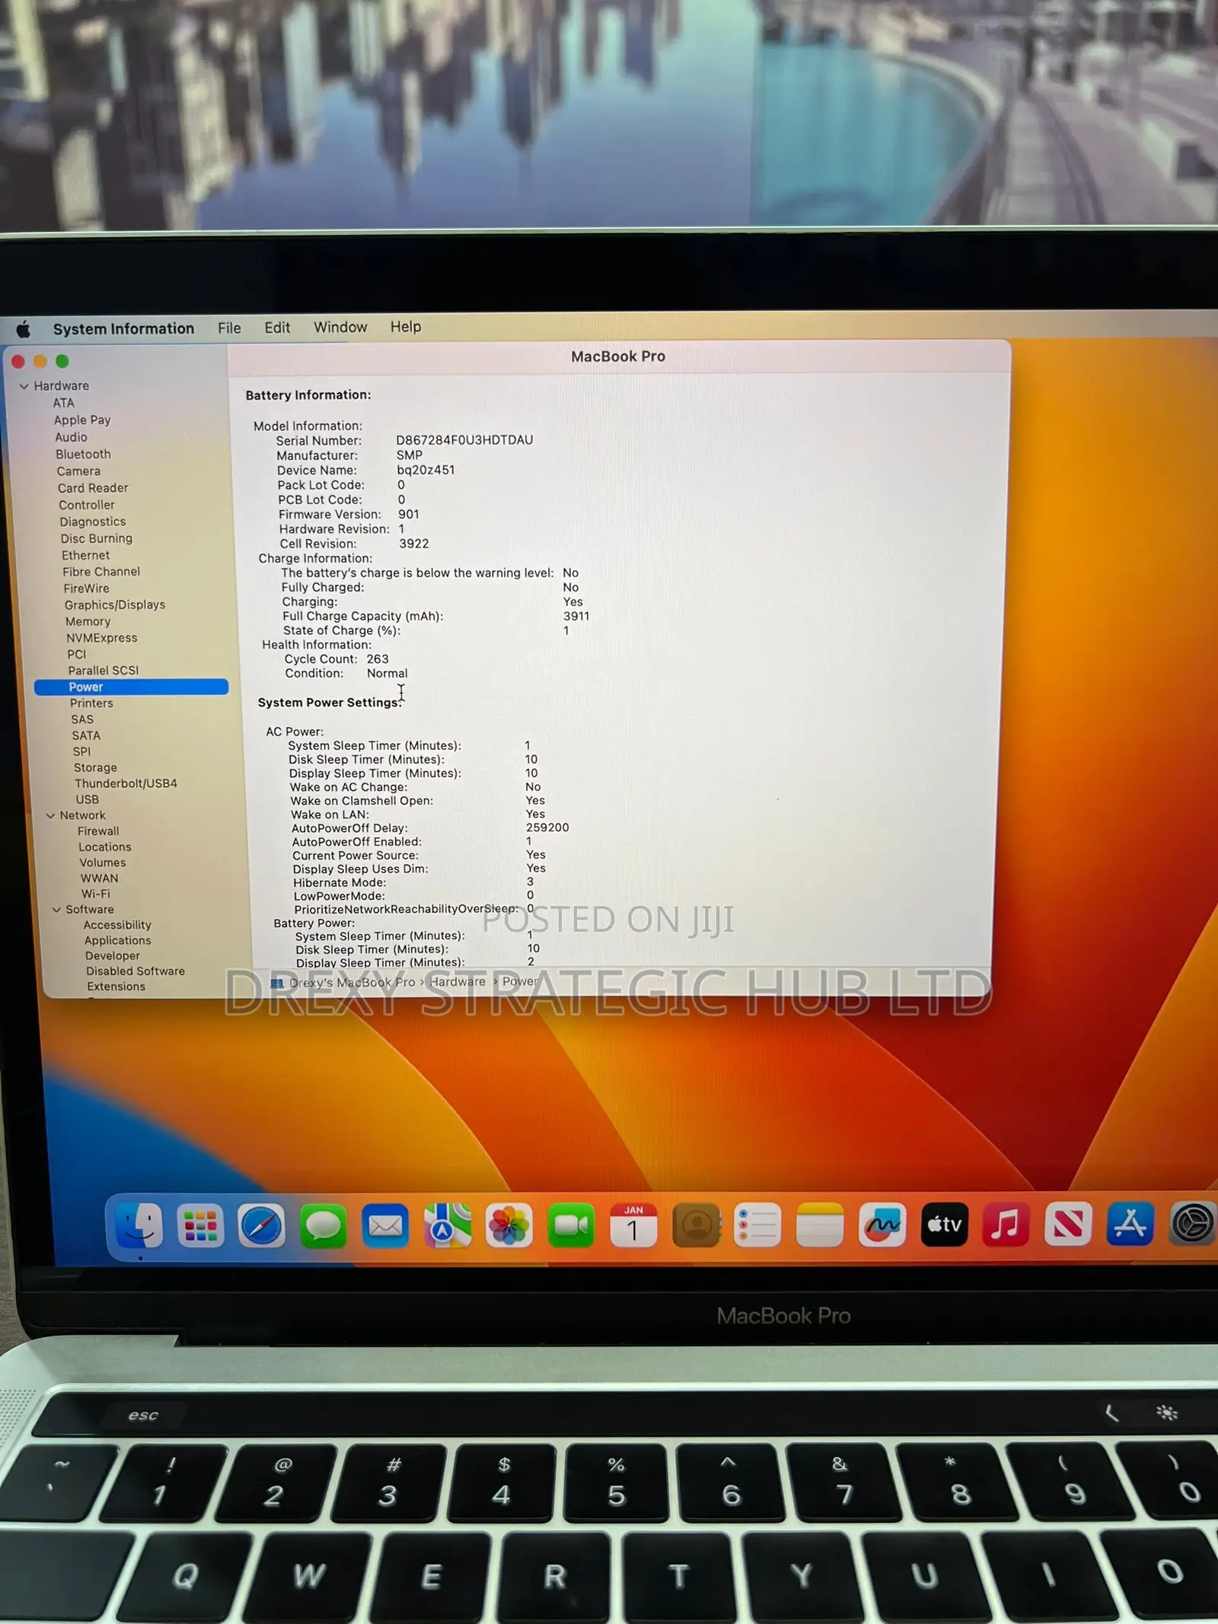Image resolution: width=1218 pixels, height=1624 pixels.
Task: Select Wi-Fi under Network
Action: 96,894
